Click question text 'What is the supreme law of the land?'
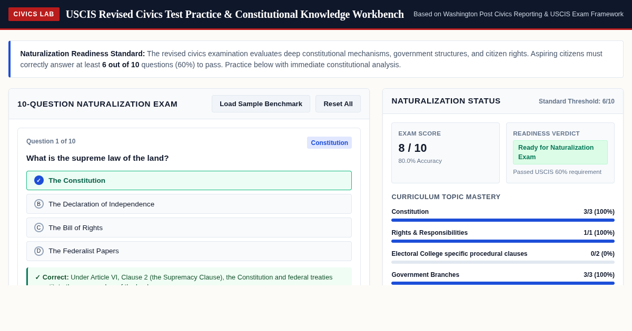The width and height of the screenshot is (632, 331). [97, 158]
